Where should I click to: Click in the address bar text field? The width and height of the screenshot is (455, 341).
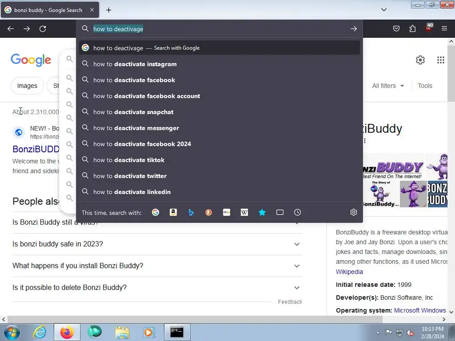[x=220, y=29]
